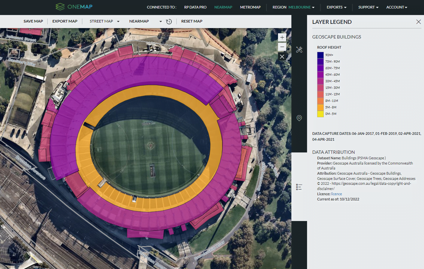Screen dimensions: 424x269
Task: Close the Layer Legend panel
Action: 418,22
